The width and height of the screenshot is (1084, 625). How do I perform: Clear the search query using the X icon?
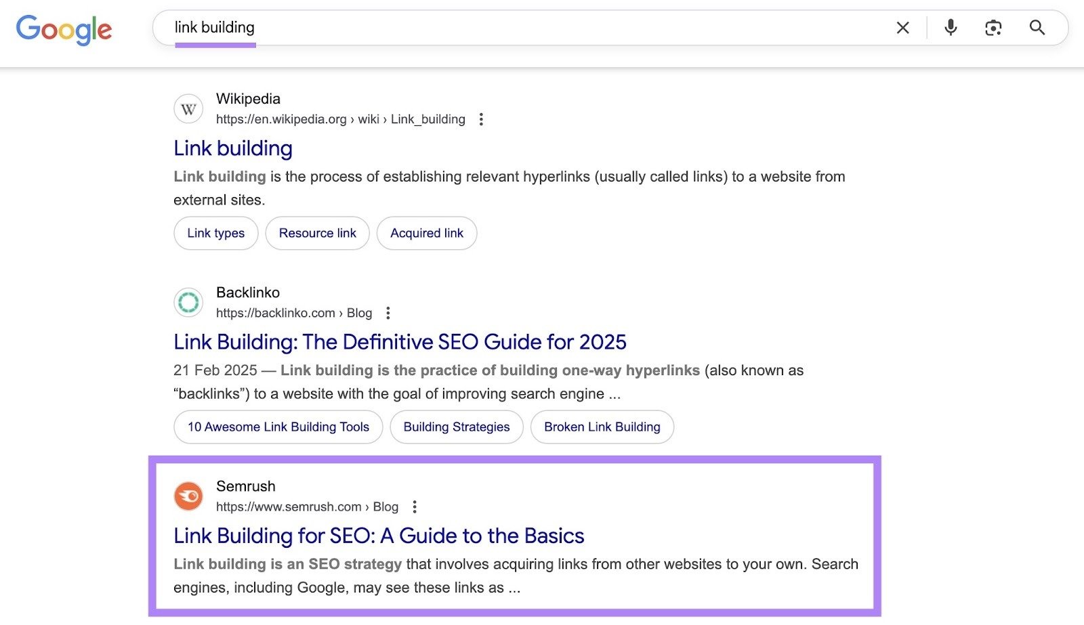[x=903, y=28]
